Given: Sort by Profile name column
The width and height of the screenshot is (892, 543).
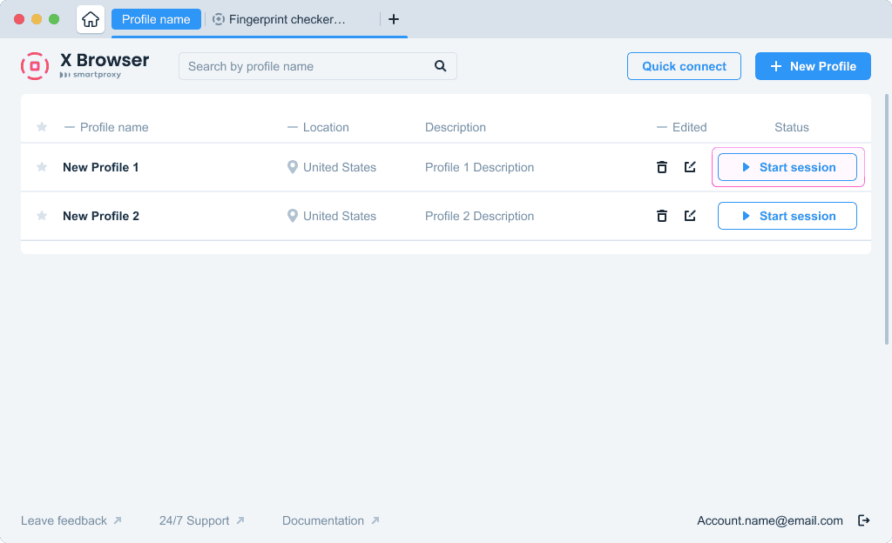Looking at the screenshot, I should pyautogui.click(x=106, y=127).
